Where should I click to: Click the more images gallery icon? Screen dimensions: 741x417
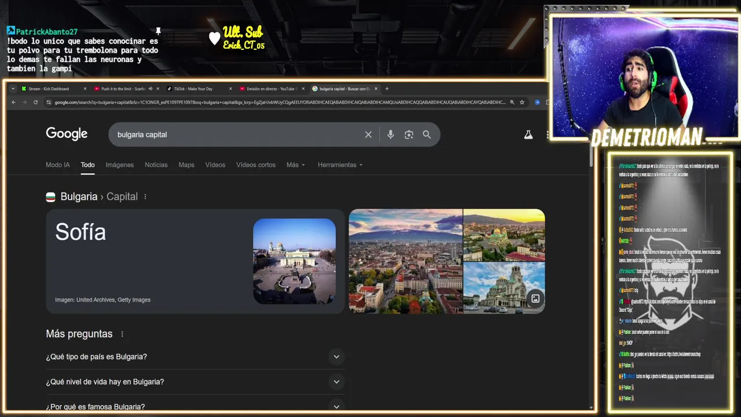535,299
